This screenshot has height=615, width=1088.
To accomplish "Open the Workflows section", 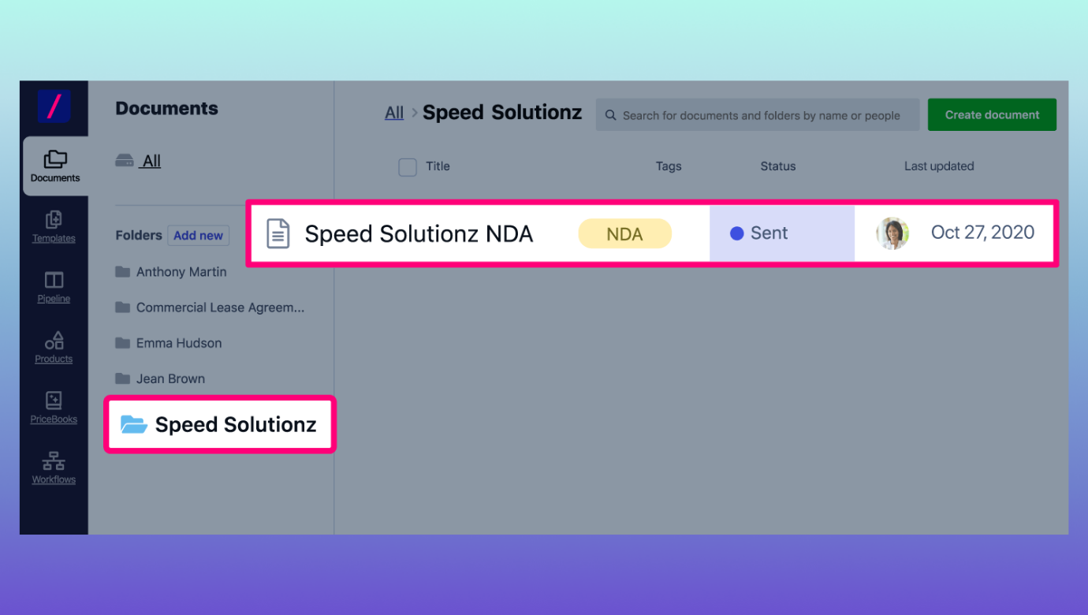I will pos(54,467).
